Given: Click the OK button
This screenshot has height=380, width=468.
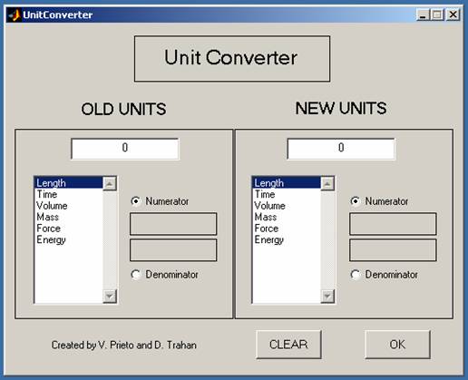Looking at the screenshot, I should coord(397,345).
